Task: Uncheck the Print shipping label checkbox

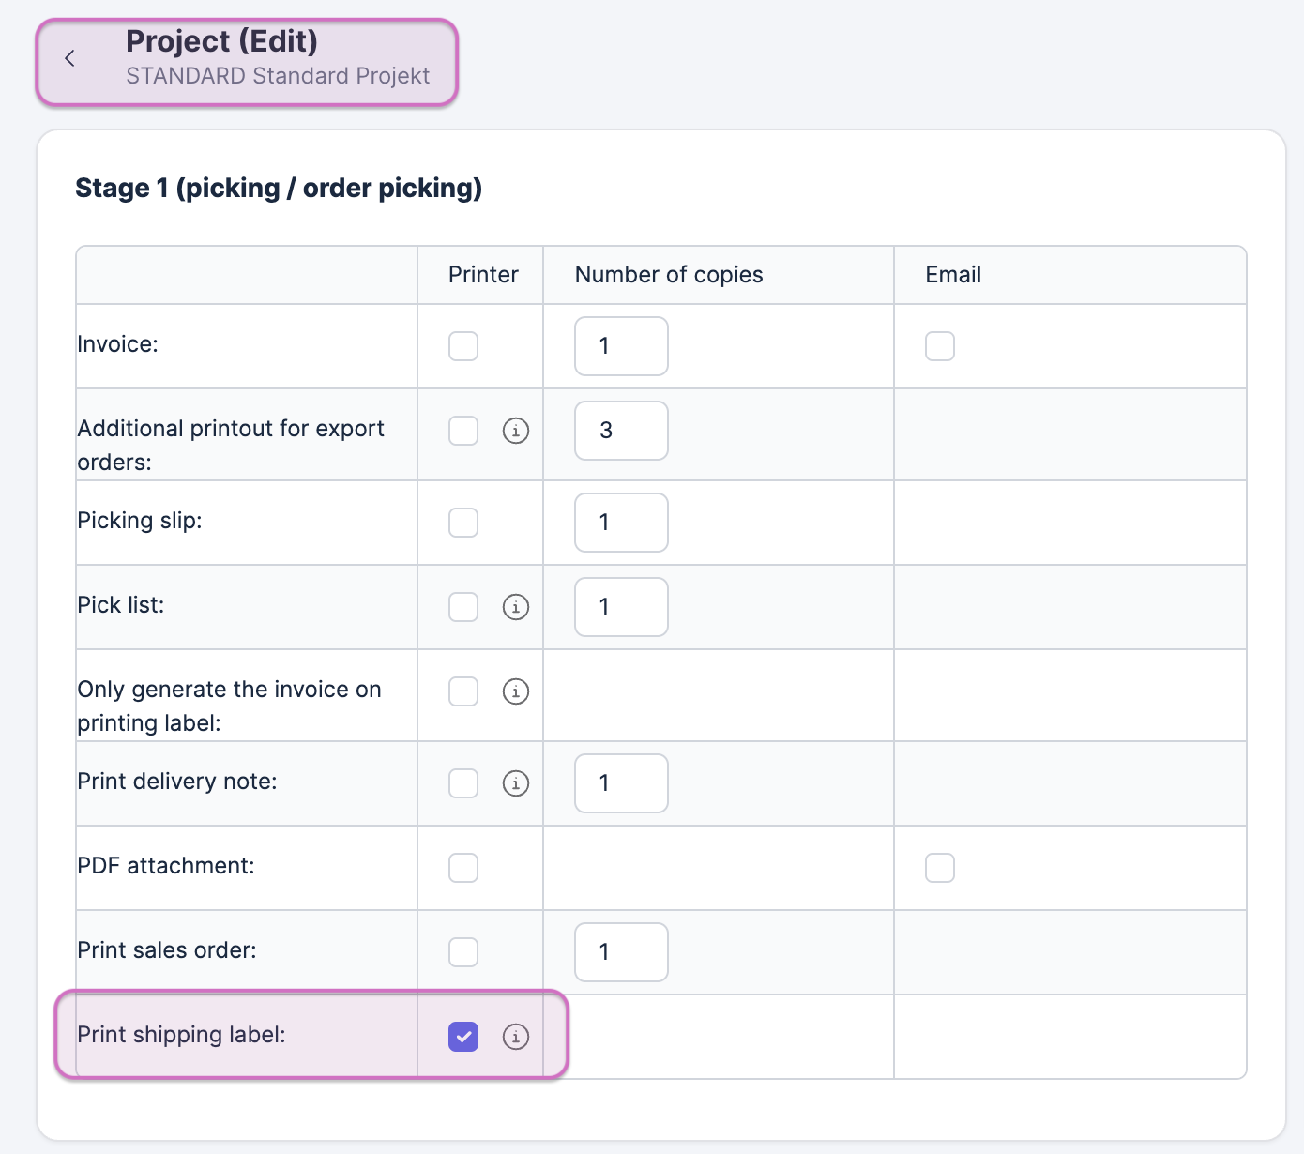Action: pyautogui.click(x=463, y=1037)
